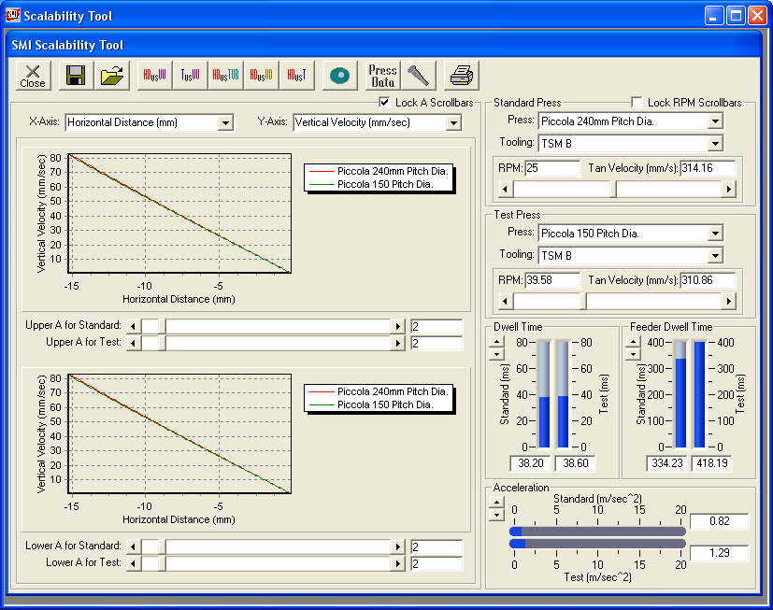Select the HD vs TUR plot icon

coord(226,76)
